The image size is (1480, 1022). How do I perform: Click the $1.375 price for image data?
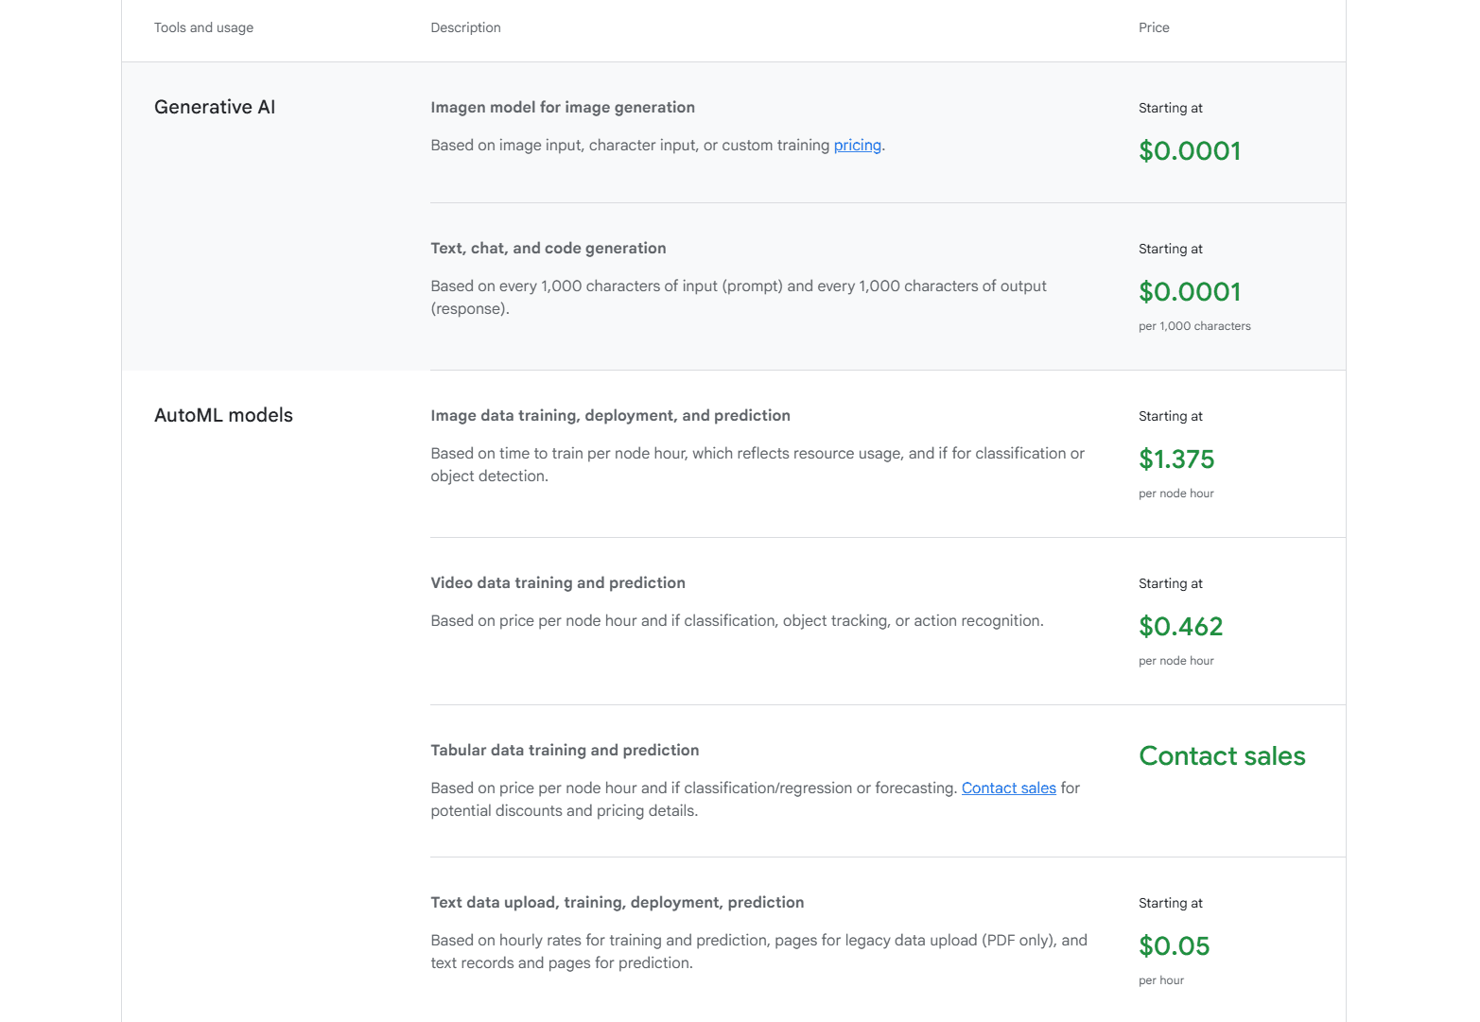pos(1175,459)
